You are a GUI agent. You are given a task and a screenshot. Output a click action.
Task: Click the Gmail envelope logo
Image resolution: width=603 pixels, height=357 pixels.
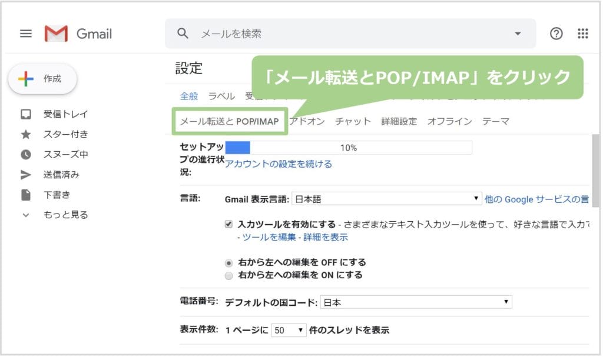pyautogui.click(x=56, y=34)
